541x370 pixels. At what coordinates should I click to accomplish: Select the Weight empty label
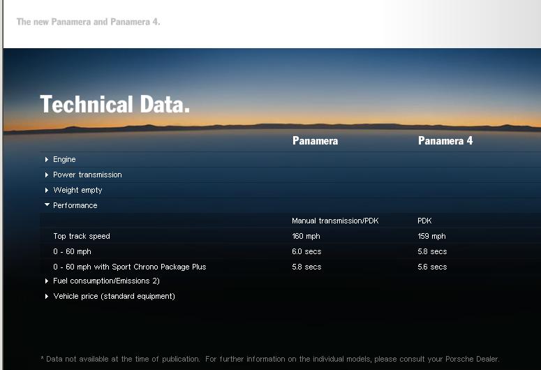(x=77, y=190)
